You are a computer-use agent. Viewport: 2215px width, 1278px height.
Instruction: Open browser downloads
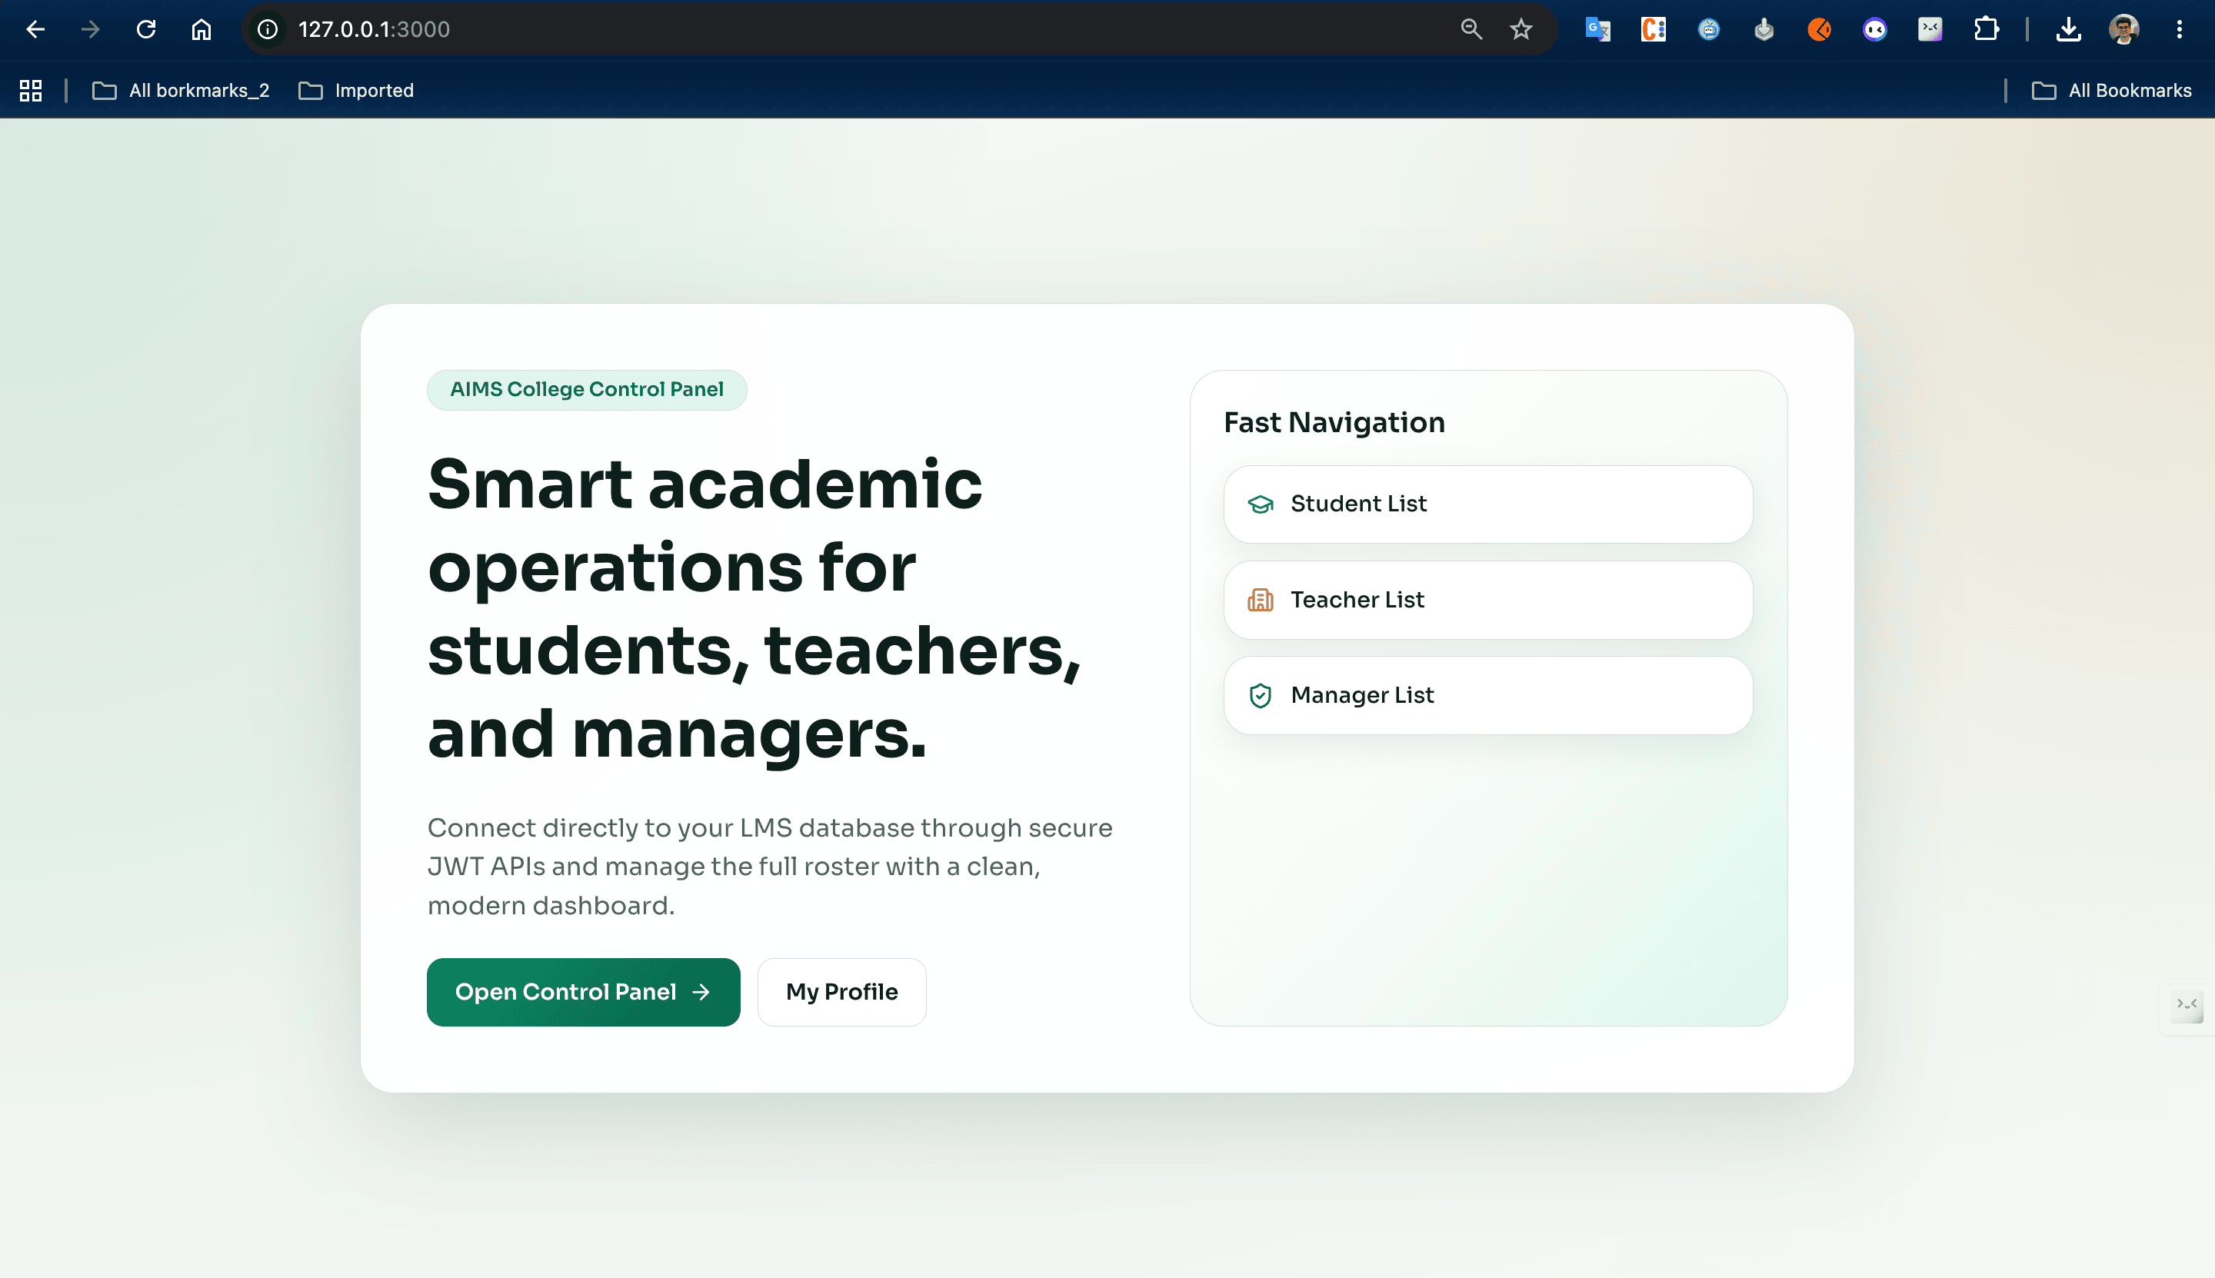point(2068,29)
